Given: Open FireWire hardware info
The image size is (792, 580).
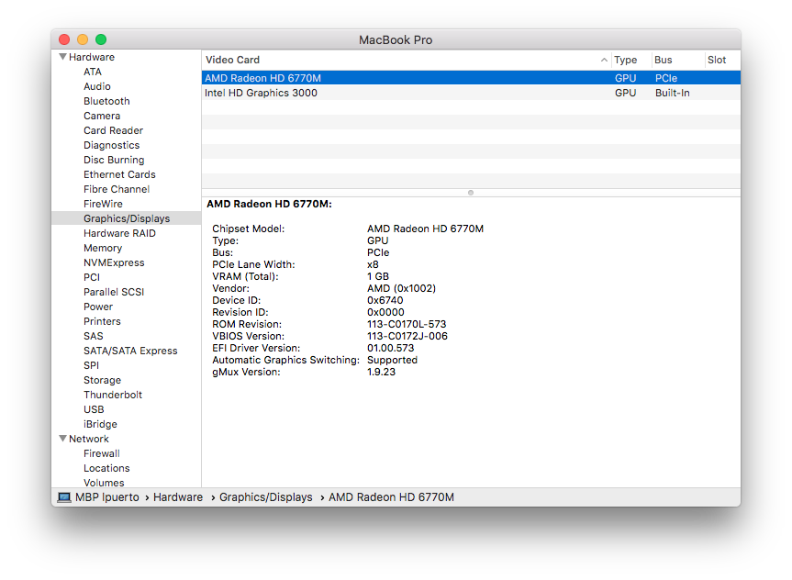Looking at the screenshot, I should click(103, 204).
